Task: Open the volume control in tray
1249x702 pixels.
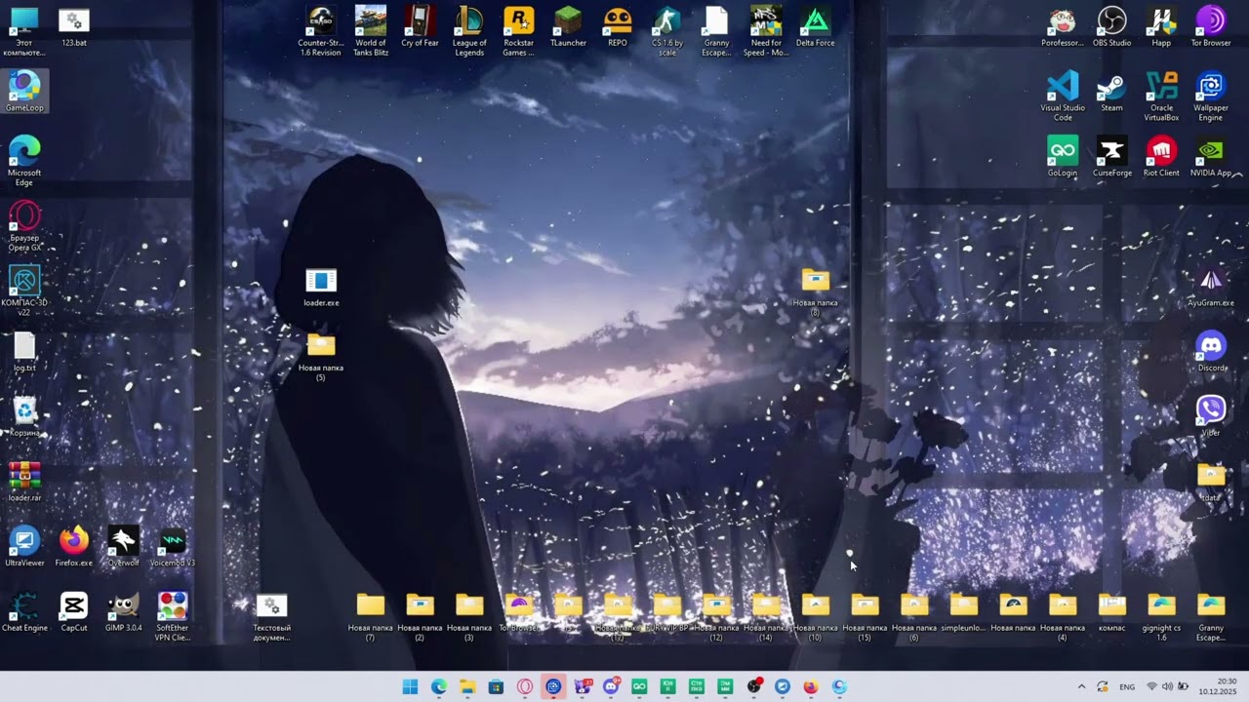Action: tap(1168, 686)
